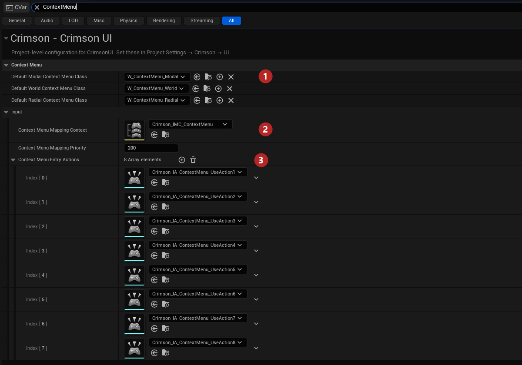Screen dimensions: 522x365
Task: Create new asset for Radial Context Menu Class
Action: [220, 100]
